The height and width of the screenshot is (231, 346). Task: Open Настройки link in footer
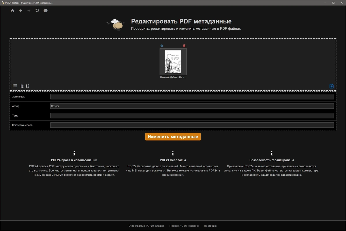tap(210, 226)
